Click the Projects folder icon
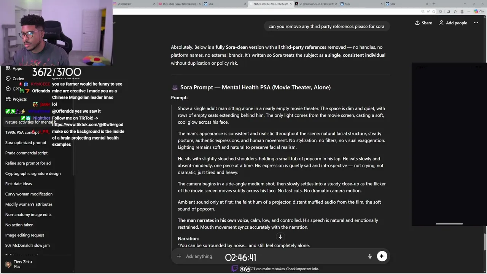 tap(8, 99)
